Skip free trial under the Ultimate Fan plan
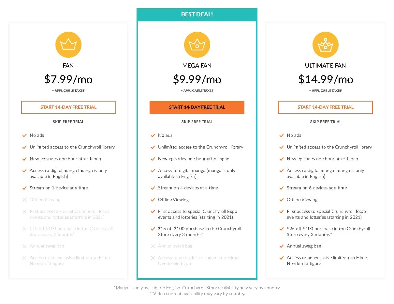Viewport: 394px width, 304px height. [326, 121]
